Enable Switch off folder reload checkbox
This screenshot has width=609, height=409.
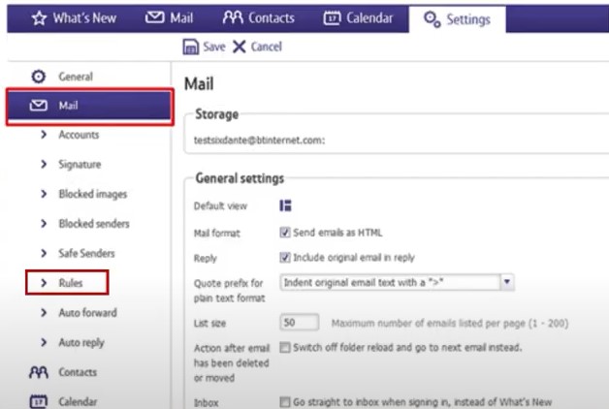coord(285,347)
